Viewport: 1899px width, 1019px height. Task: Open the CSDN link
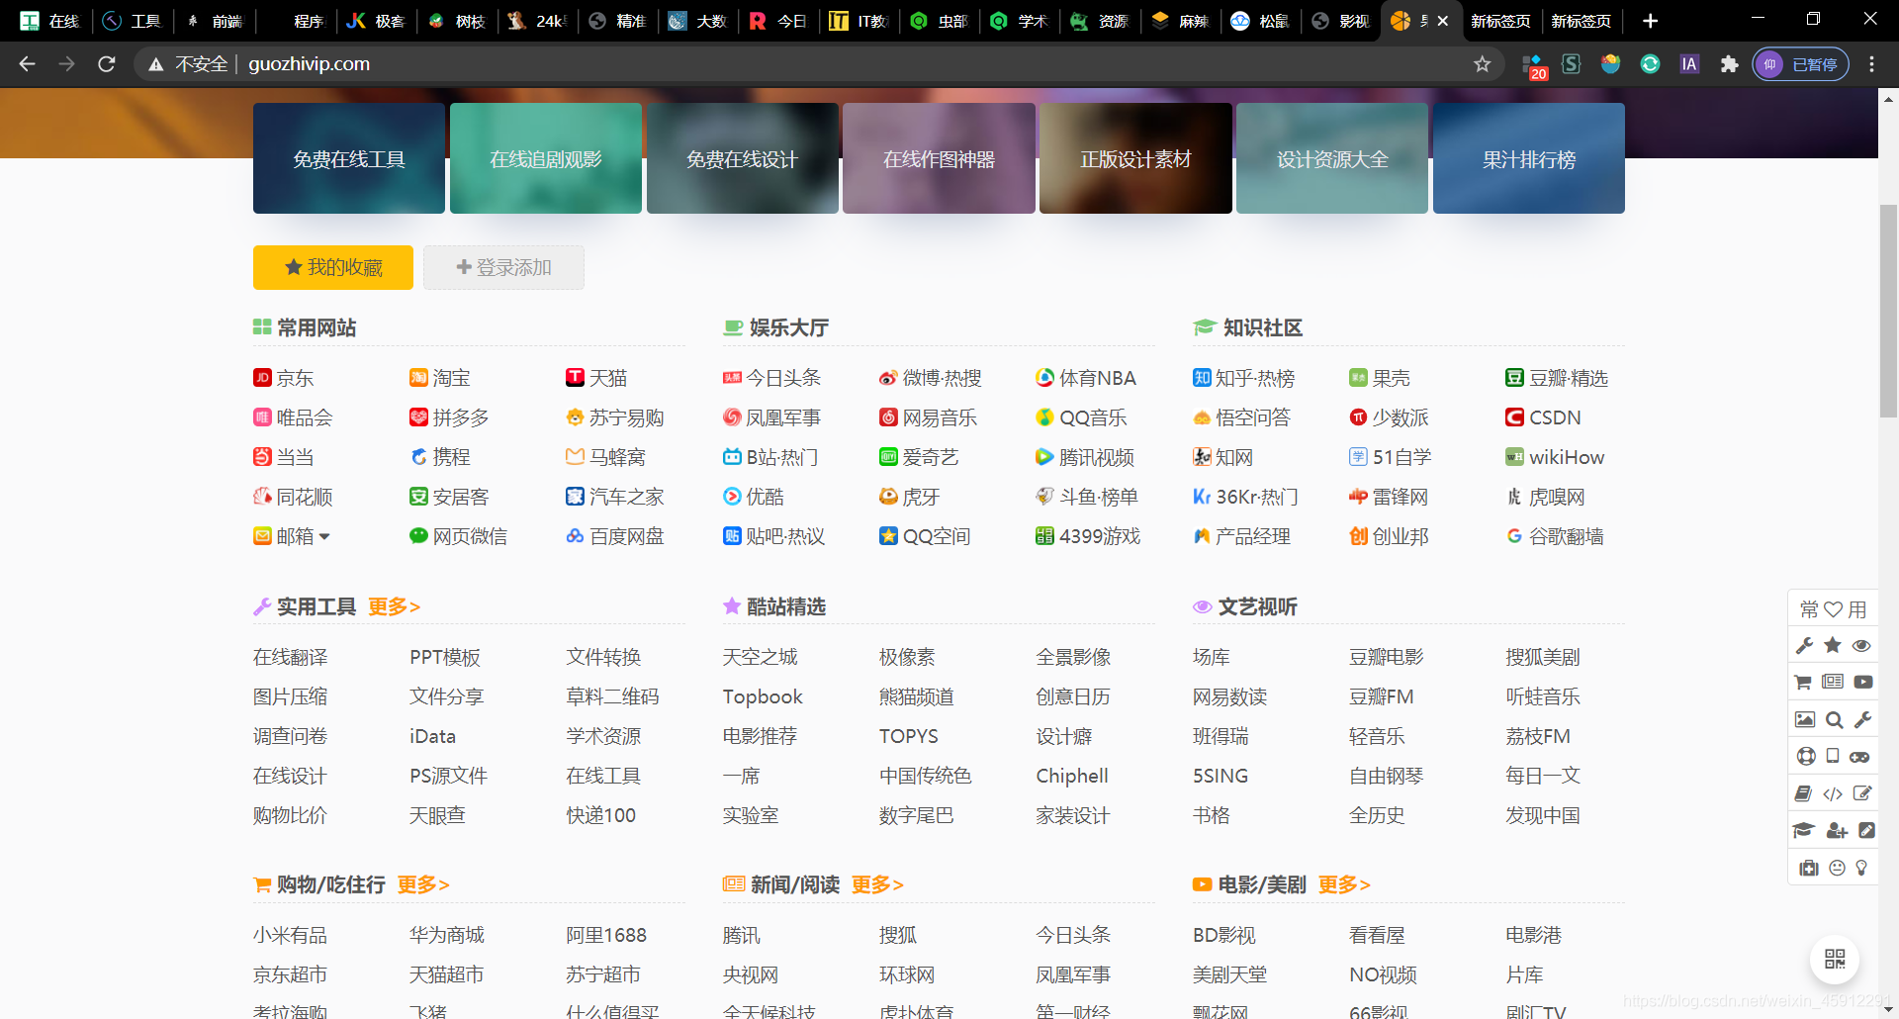[1543, 417]
